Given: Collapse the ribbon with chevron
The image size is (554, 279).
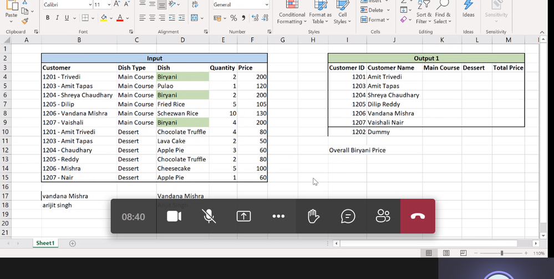Looking at the screenshot, I should (x=542, y=32).
